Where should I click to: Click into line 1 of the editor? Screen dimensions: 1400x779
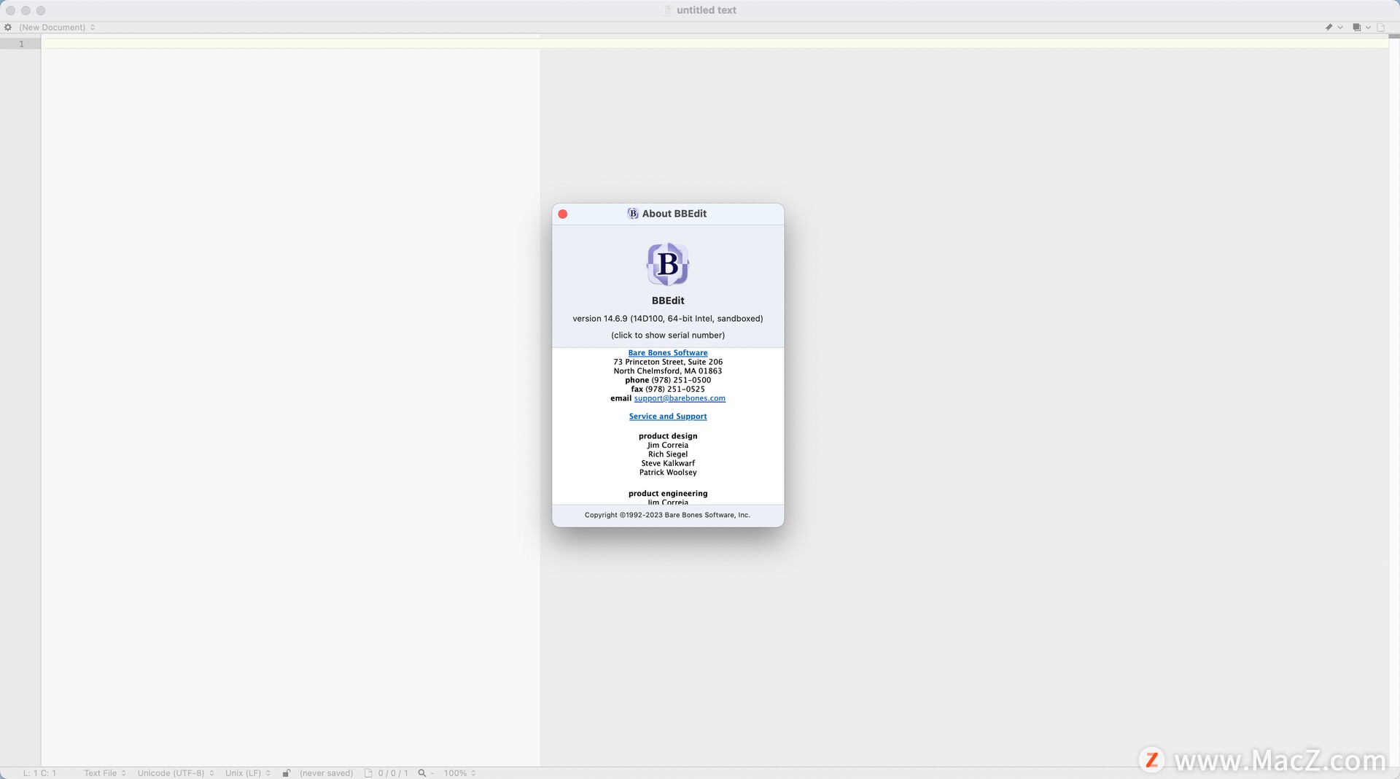click(715, 44)
